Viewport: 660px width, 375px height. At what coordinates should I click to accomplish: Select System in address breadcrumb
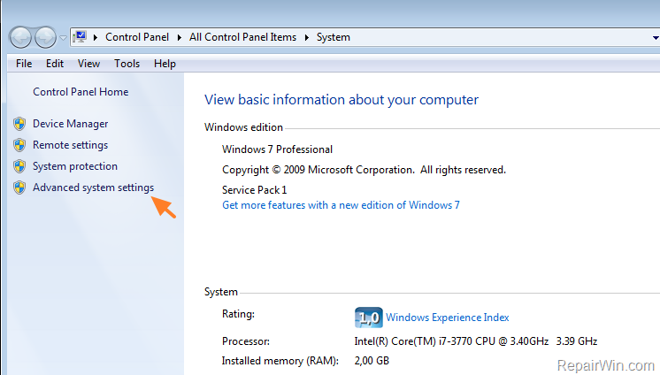[x=333, y=37]
